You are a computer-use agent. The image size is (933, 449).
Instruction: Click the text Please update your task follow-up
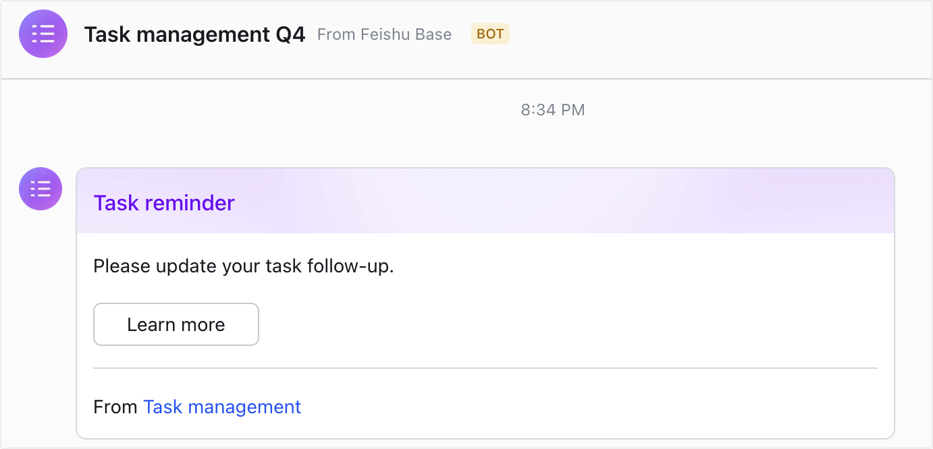pyautogui.click(x=244, y=266)
